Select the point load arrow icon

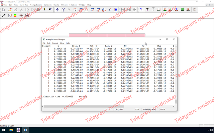142,10
